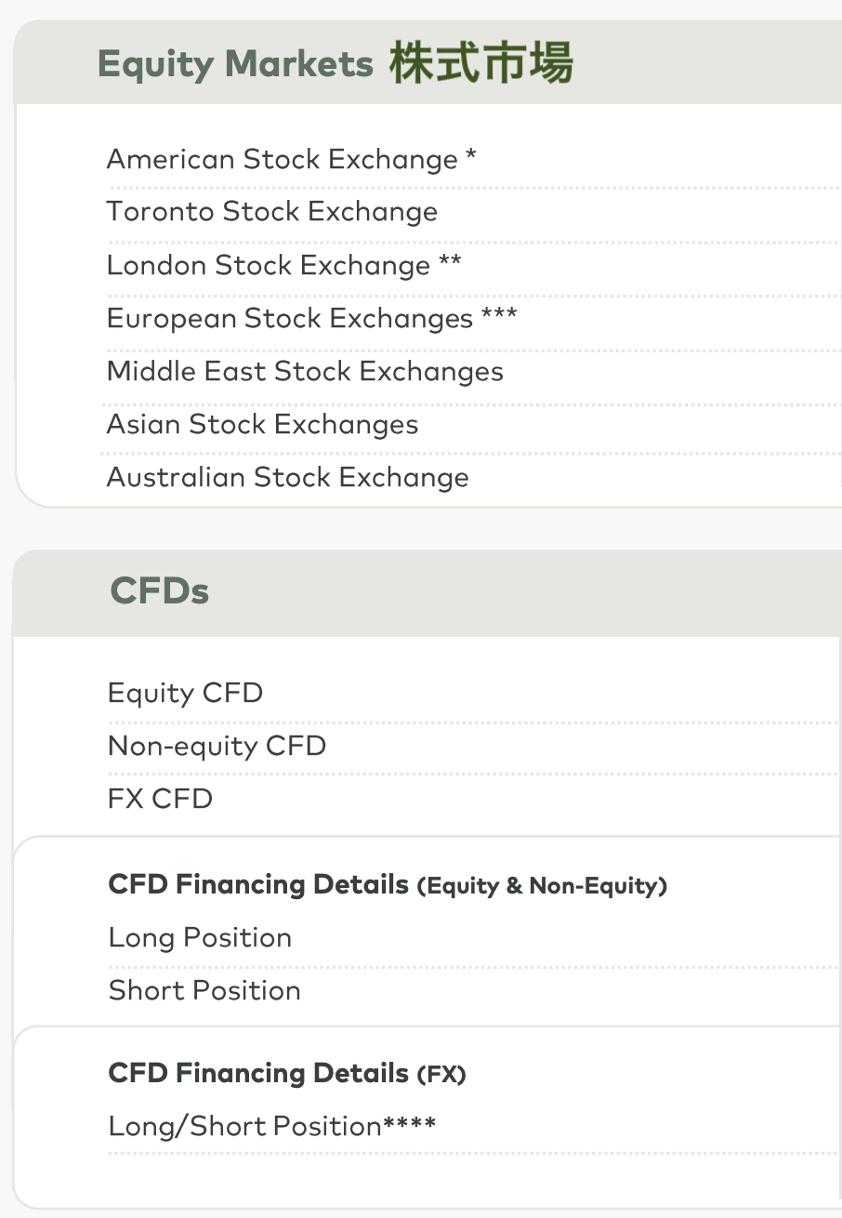
Task: Select the Asian Stock Exchanges row
Action: [262, 425]
